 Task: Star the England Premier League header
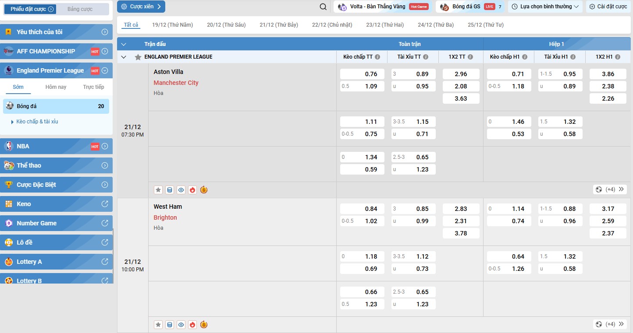[138, 57]
